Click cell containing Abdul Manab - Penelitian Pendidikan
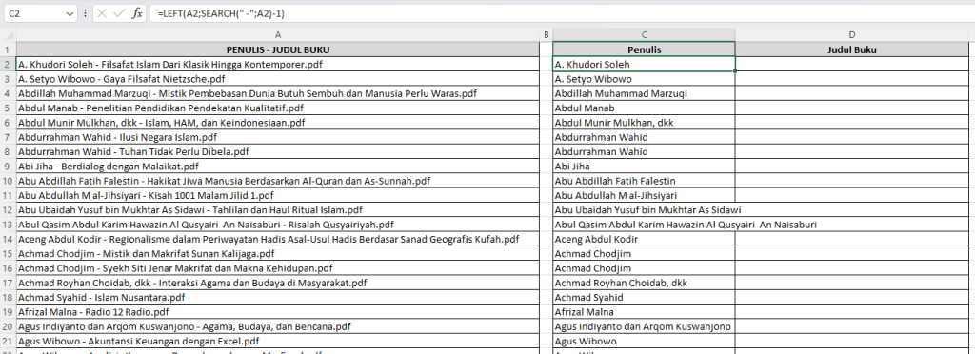 277,108
